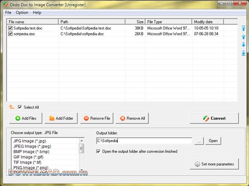Select GIF Image (*.gif) output type
The image size is (249, 186).
point(29,157)
